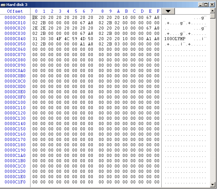This screenshot has height=189, width=217.
Task: Close the Hard disk 3 window
Action: 212,5
